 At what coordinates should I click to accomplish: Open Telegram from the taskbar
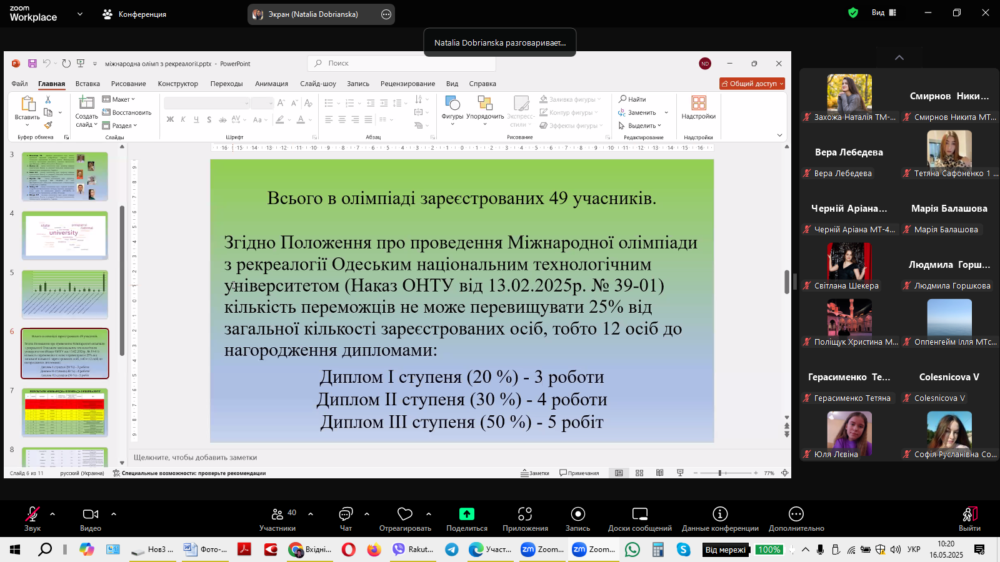pos(451,550)
